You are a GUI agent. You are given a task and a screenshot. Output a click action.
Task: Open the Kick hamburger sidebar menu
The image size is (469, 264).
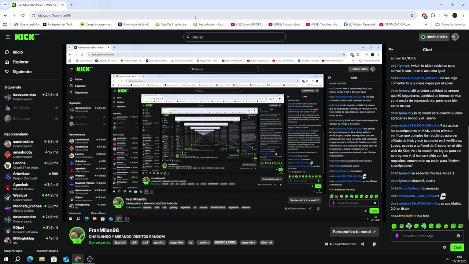(8, 37)
